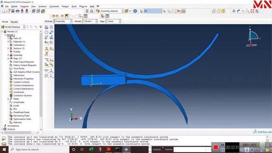
Task: Open the Instance menu
Action: [42, 6]
